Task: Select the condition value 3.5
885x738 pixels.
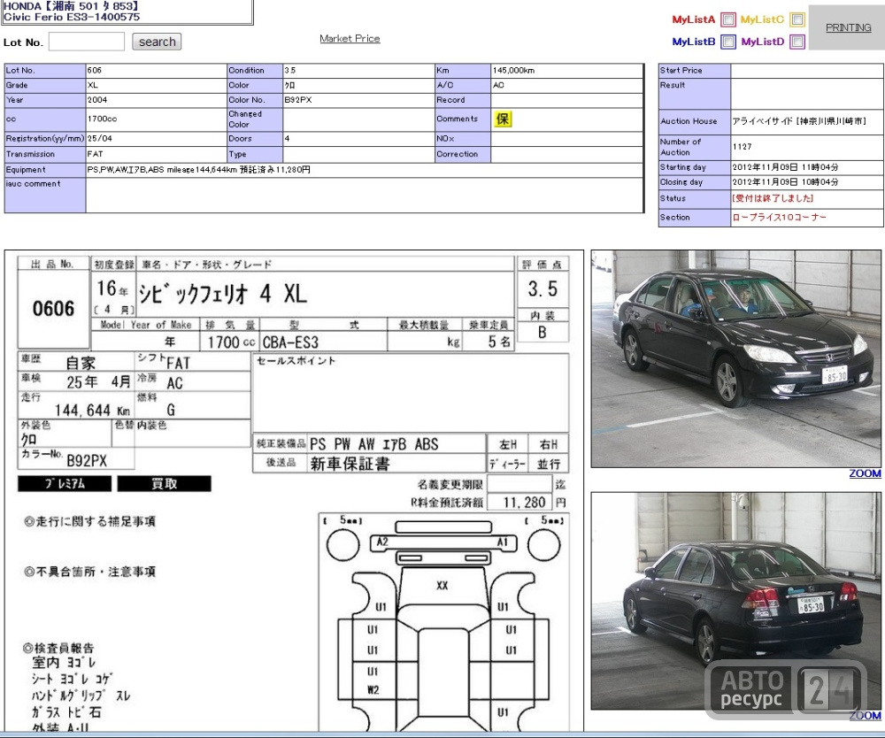Action: (x=290, y=71)
